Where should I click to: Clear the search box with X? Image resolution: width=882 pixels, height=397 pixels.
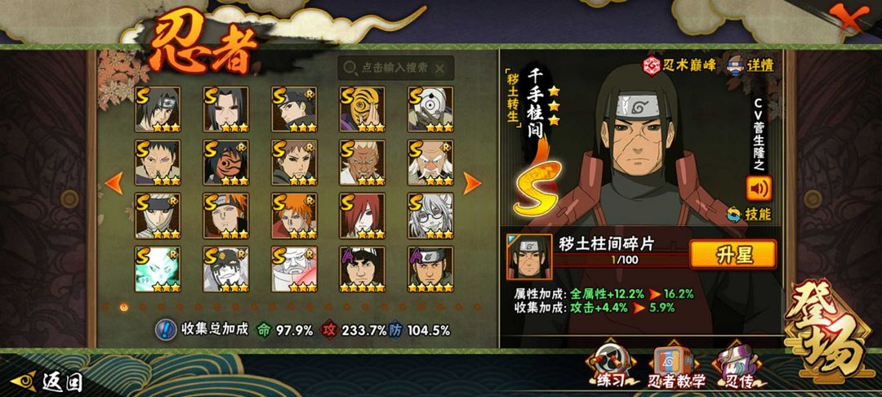[x=440, y=69]
